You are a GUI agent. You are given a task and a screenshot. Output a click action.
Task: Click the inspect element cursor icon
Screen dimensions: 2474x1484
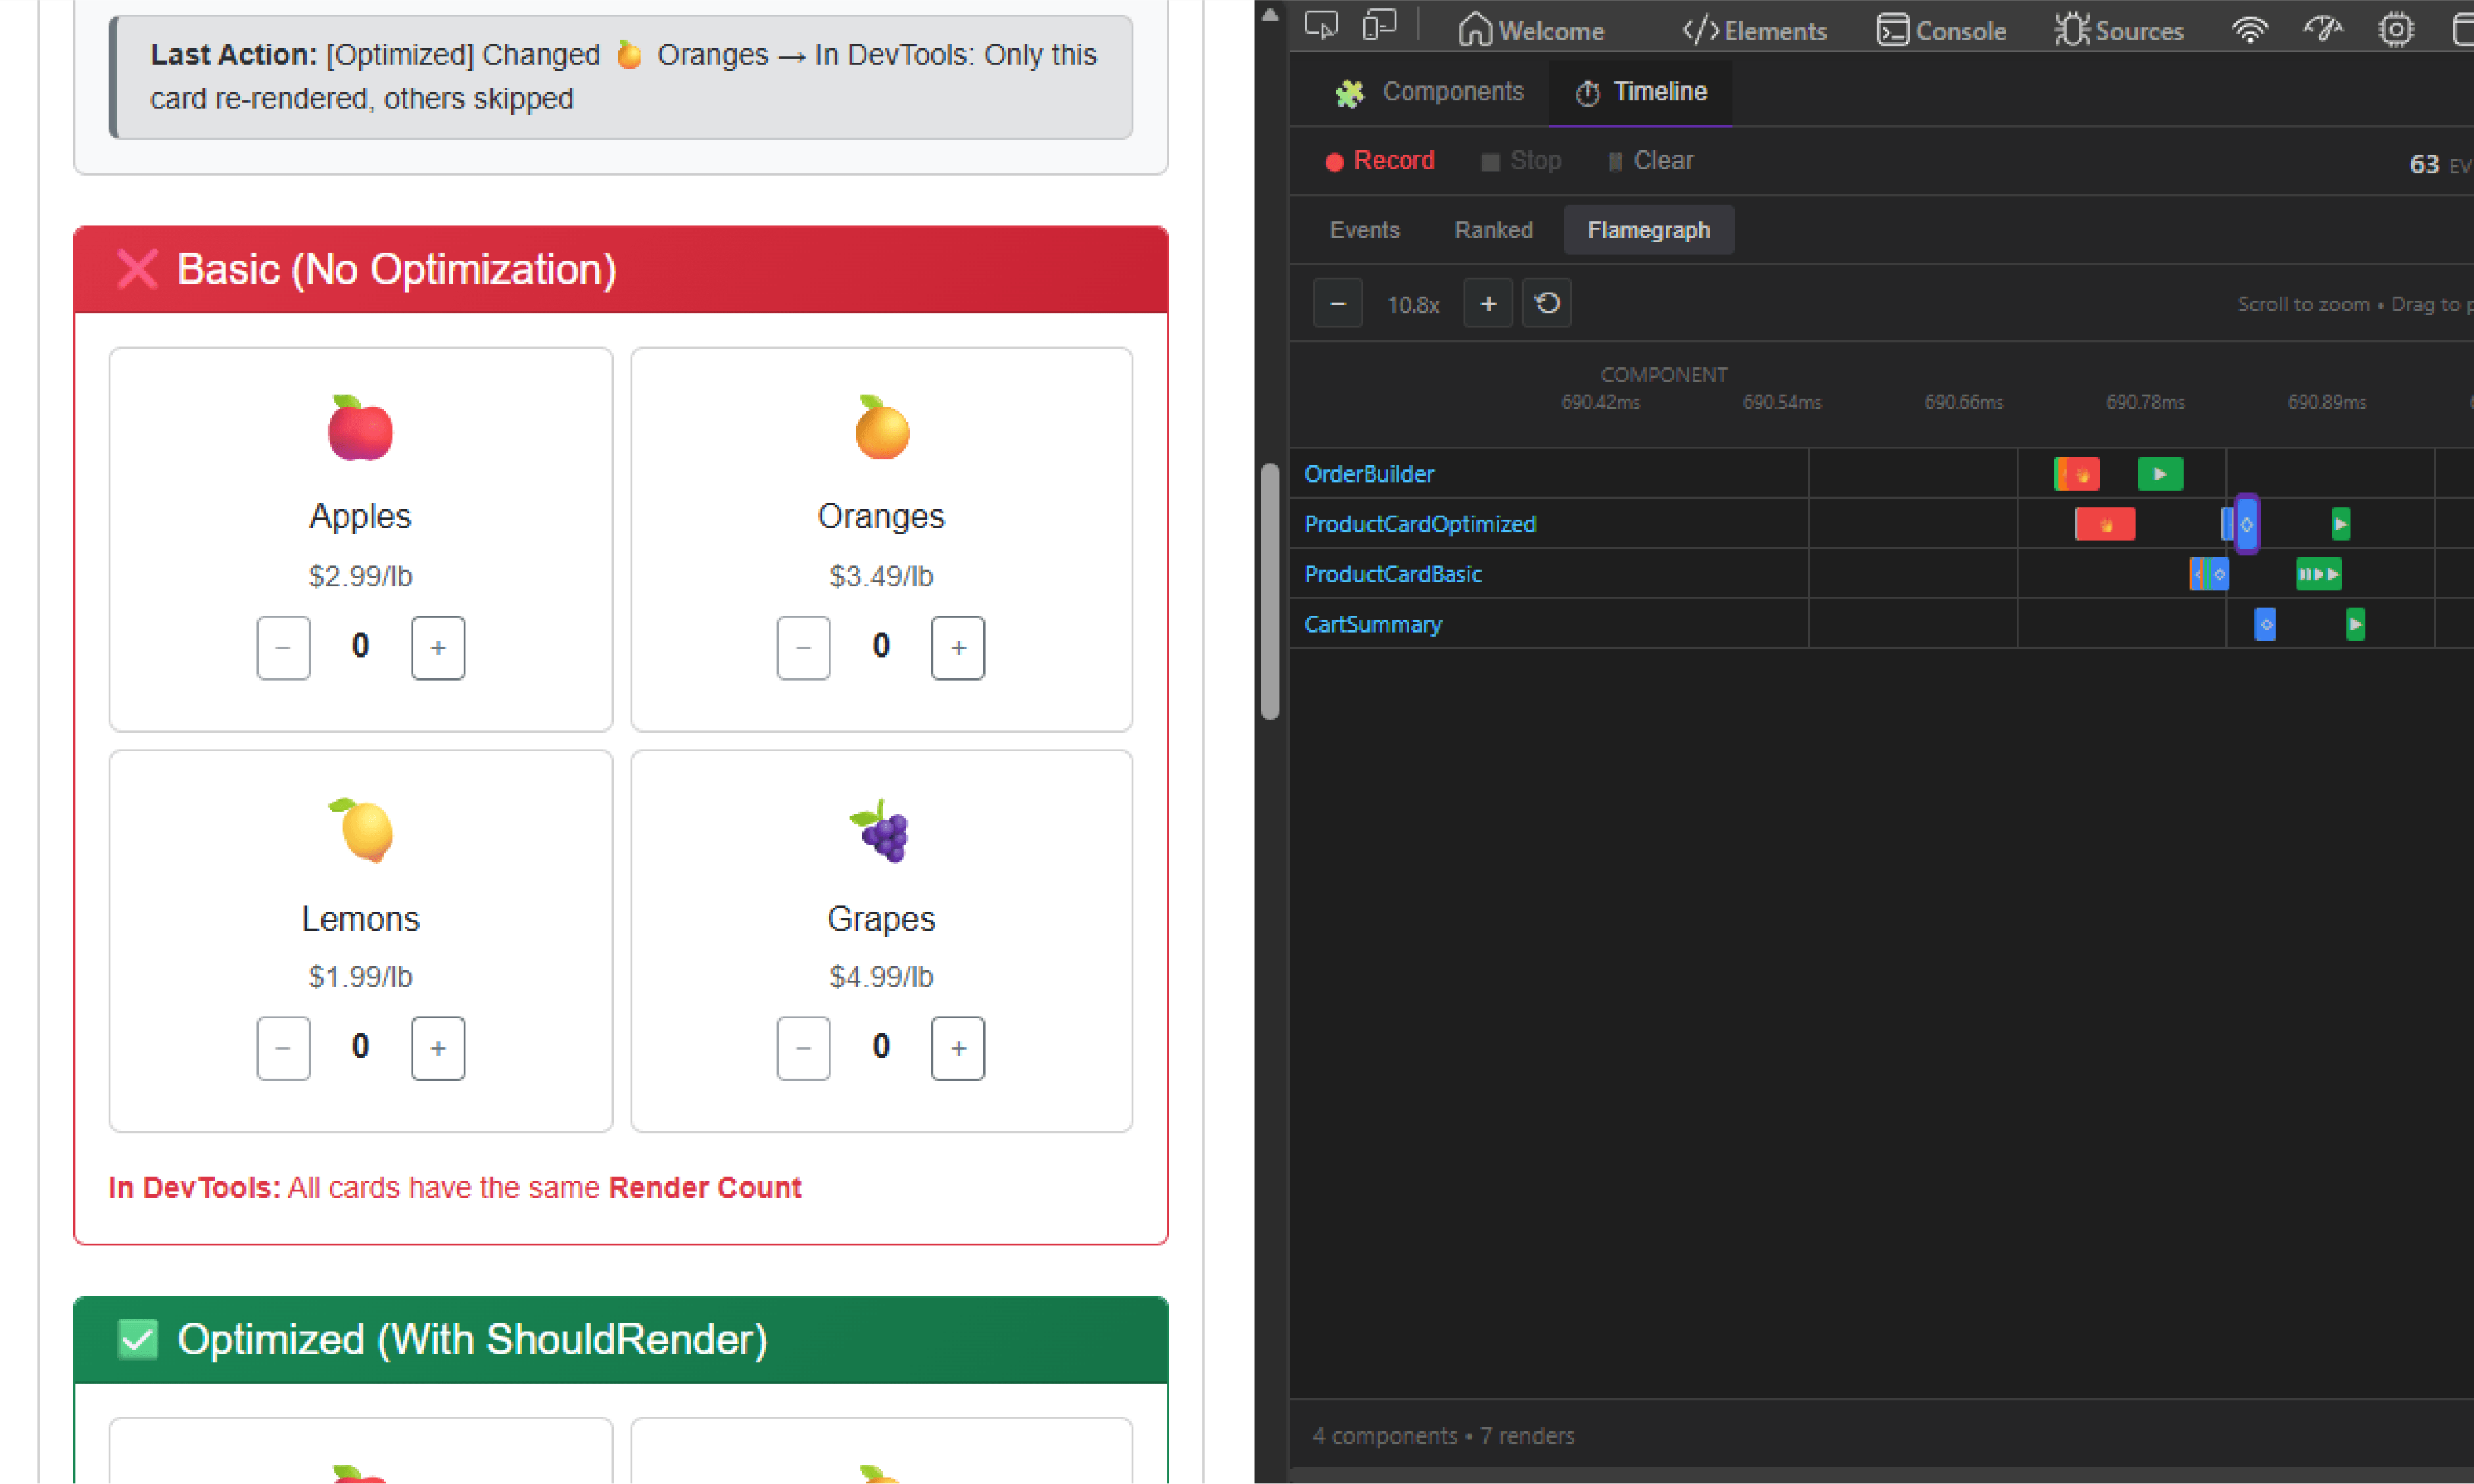click(x=1320, y=25)
